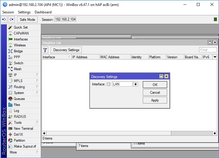Click the Wireless antenna icon
Viewport: 219px width, 158px height.
(x=10, y=45)
